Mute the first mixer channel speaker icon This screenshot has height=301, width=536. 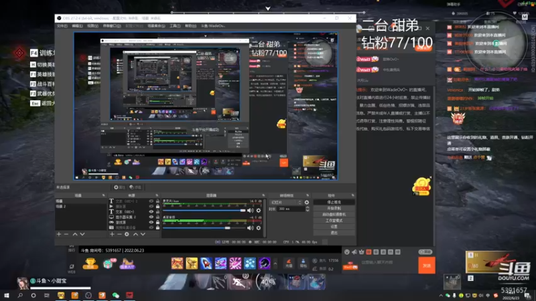251,211
